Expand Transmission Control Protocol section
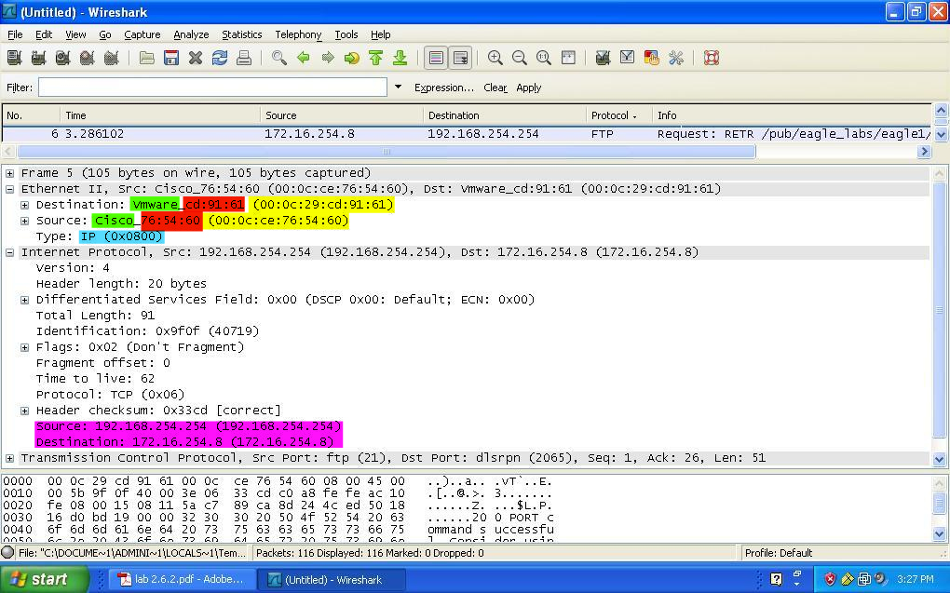This screenshot has width=950, height=593. 9,459
